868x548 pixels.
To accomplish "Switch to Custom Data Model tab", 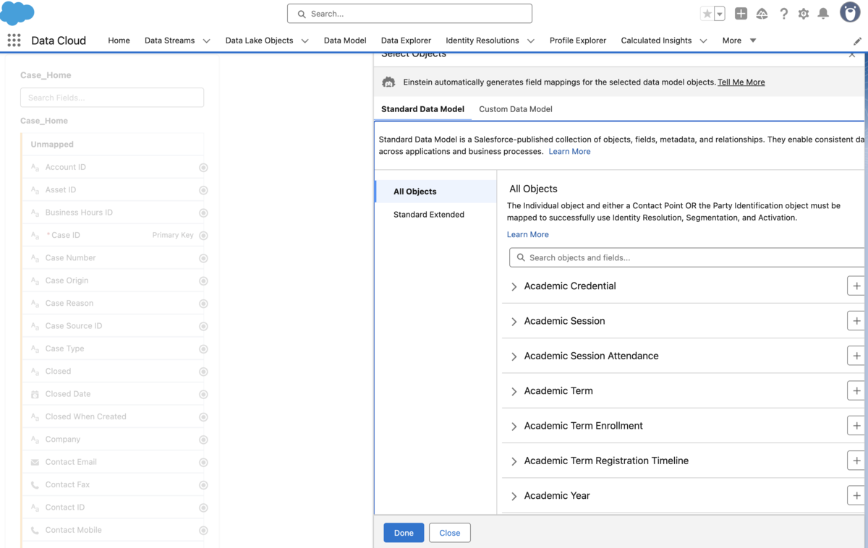I will pos(516,109).
